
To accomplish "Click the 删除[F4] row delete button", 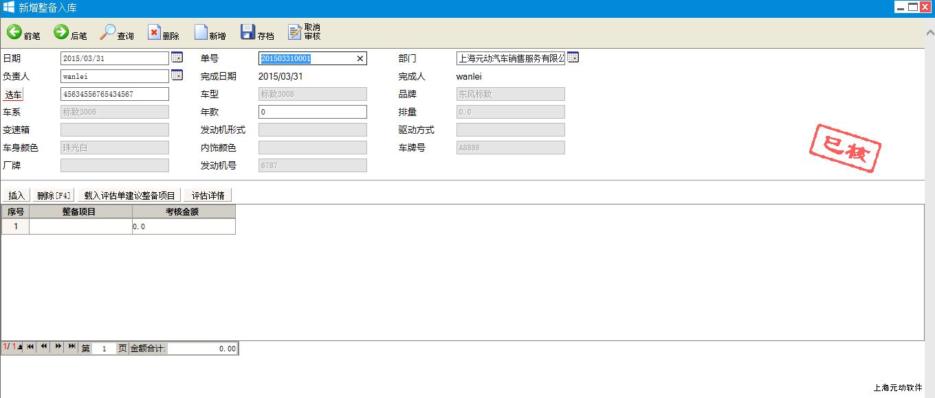I will [x=54, y=196].
